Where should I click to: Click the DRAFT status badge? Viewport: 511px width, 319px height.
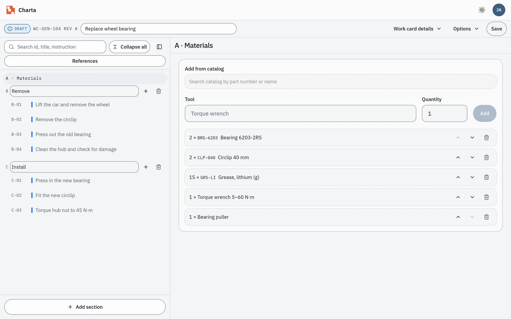(x=17, y=29)
